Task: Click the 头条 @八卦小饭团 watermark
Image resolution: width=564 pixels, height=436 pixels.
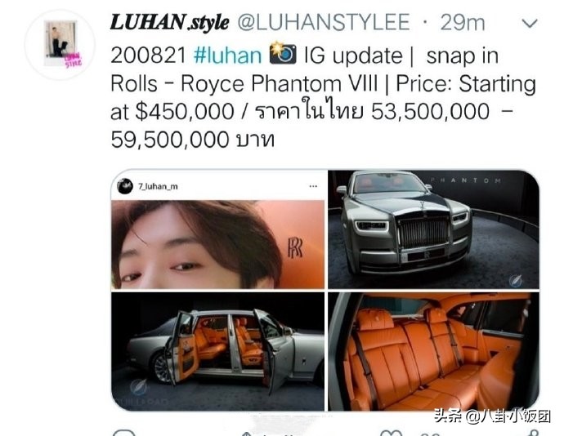Action: (x=492, y=416)
